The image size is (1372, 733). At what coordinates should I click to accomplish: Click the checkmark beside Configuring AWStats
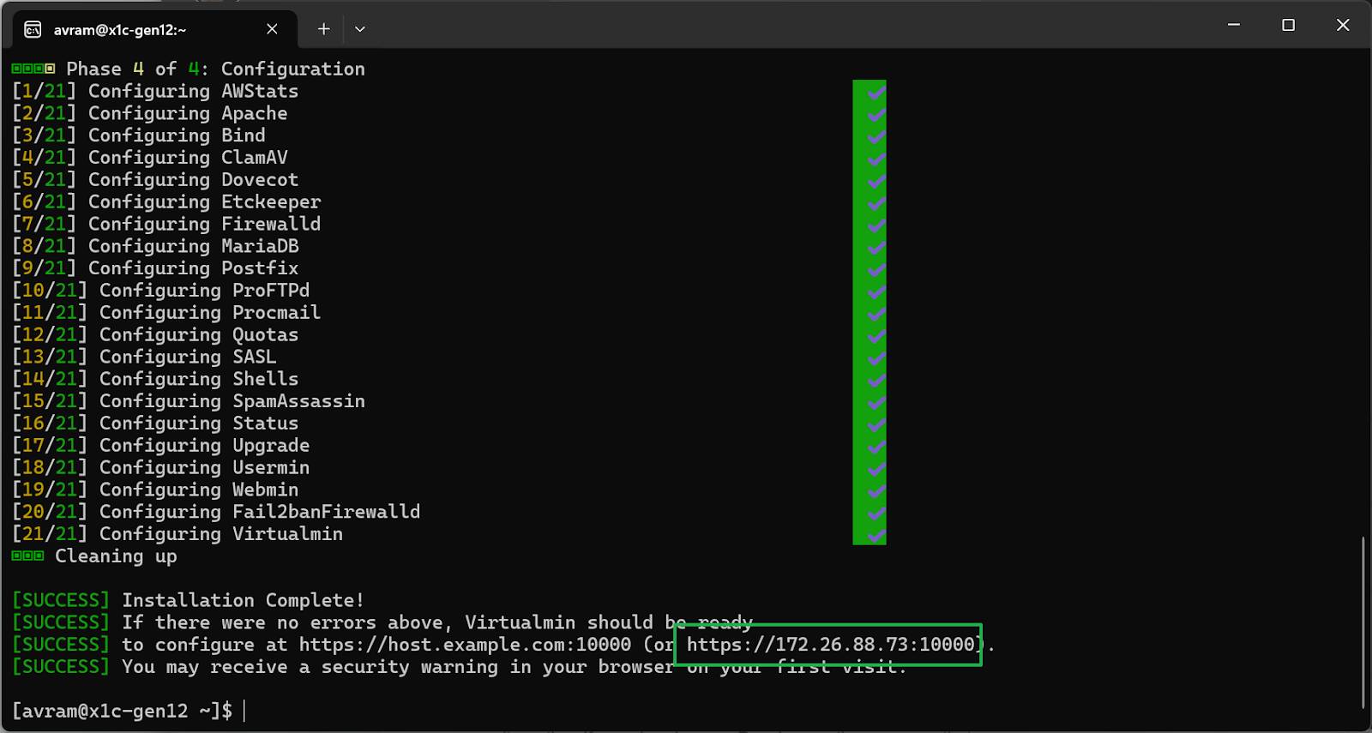pyautogui.click(x=876, y=92)
